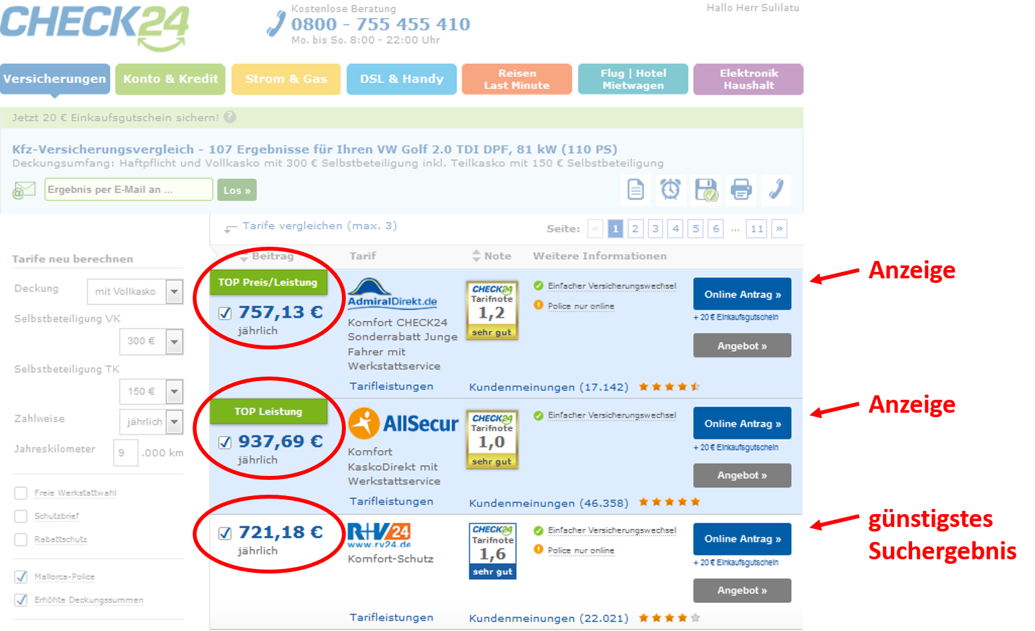Click star rating in AdmiralDirekt row
Image resolution: width=1035 pixels, height=631 pixels.
(x=669, y=387)
